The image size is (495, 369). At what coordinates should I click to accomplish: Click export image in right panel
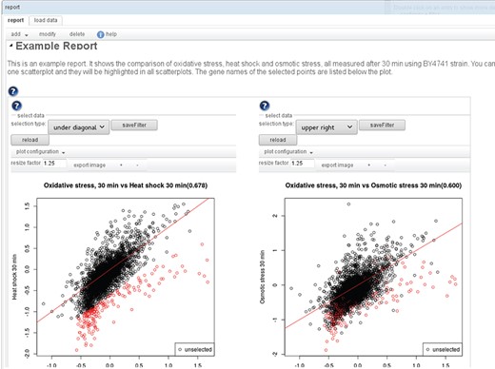point(337,165)
